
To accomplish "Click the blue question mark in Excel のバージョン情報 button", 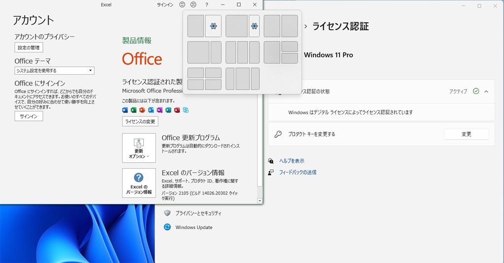I will tap(138, 177).
